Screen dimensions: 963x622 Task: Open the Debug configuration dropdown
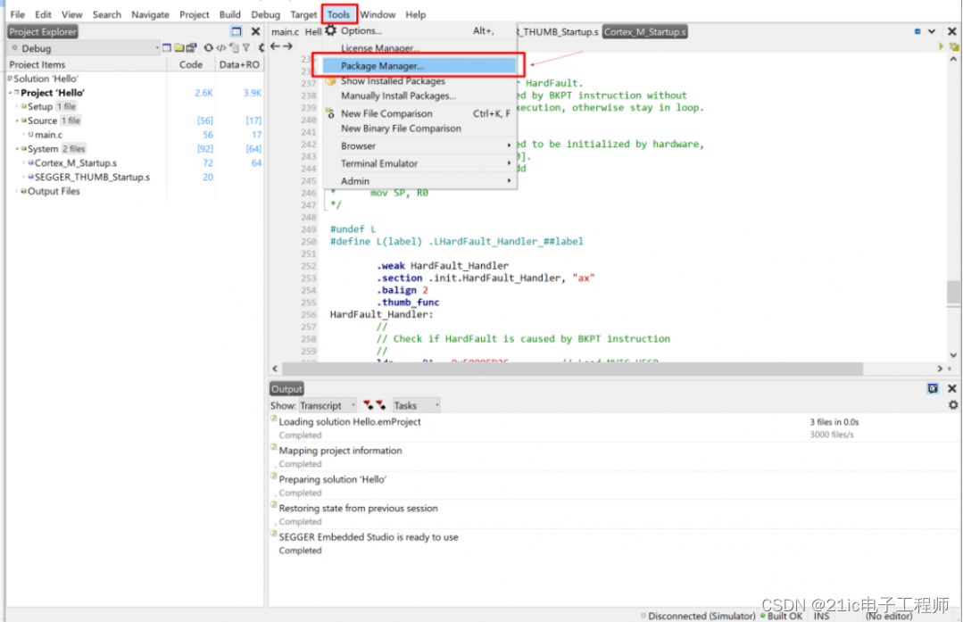coord(156,47)
